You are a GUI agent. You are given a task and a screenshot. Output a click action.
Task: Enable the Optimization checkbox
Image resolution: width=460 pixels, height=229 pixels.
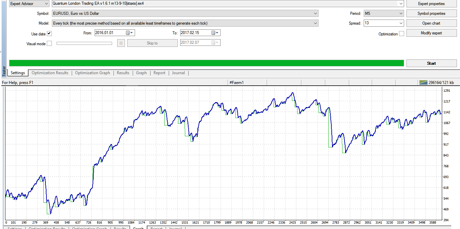coord(401,34)
